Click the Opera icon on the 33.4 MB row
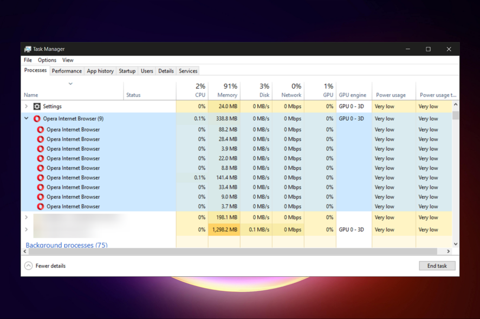The image size is (480, 319). [41, 187]
